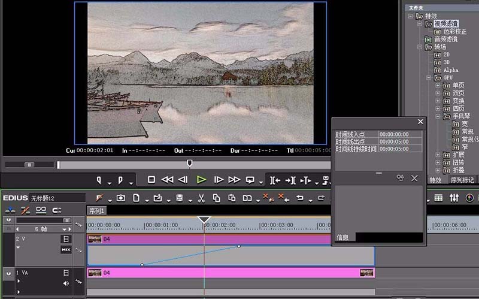This screenshot has height=299, width=479.
Task: Toggle video mute on track 1 VA
Action: pyautogui.click(x=66, y=273)
